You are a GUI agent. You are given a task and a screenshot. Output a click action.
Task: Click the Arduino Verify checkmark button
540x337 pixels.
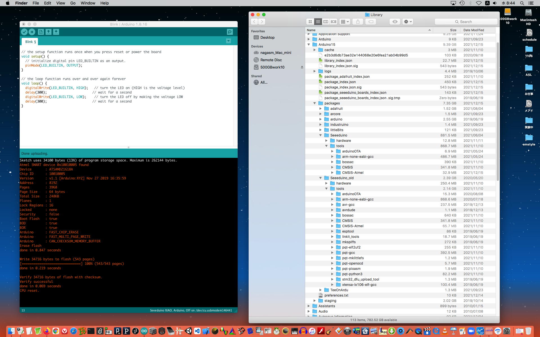tap(24, 32)
